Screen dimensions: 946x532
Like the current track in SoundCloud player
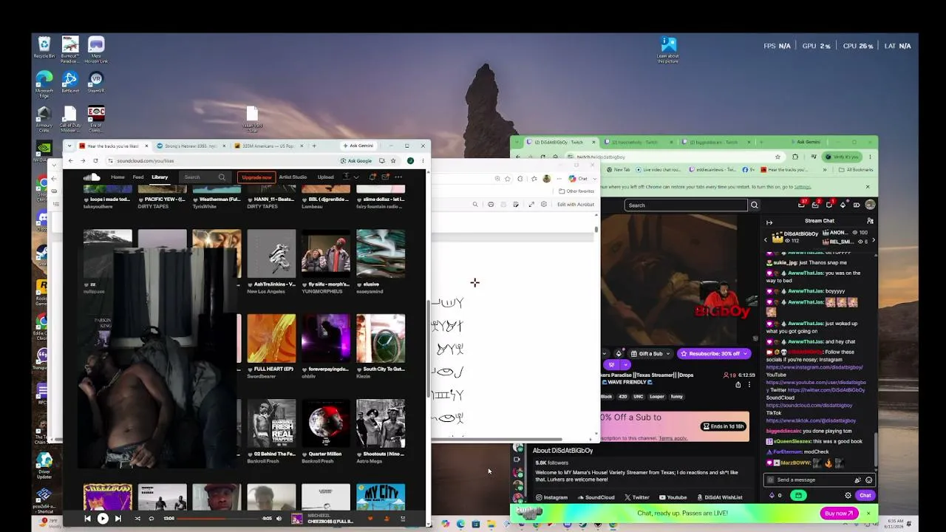[370, 519]
